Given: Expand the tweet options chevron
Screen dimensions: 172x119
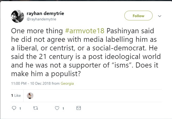Looking at the screenshot, I should coord(160,16).
